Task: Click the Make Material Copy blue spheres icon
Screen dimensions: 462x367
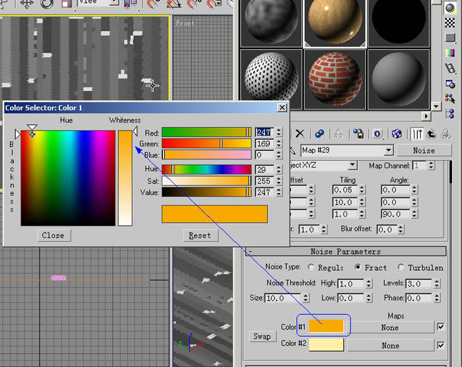Action: [x=319, y=134]
